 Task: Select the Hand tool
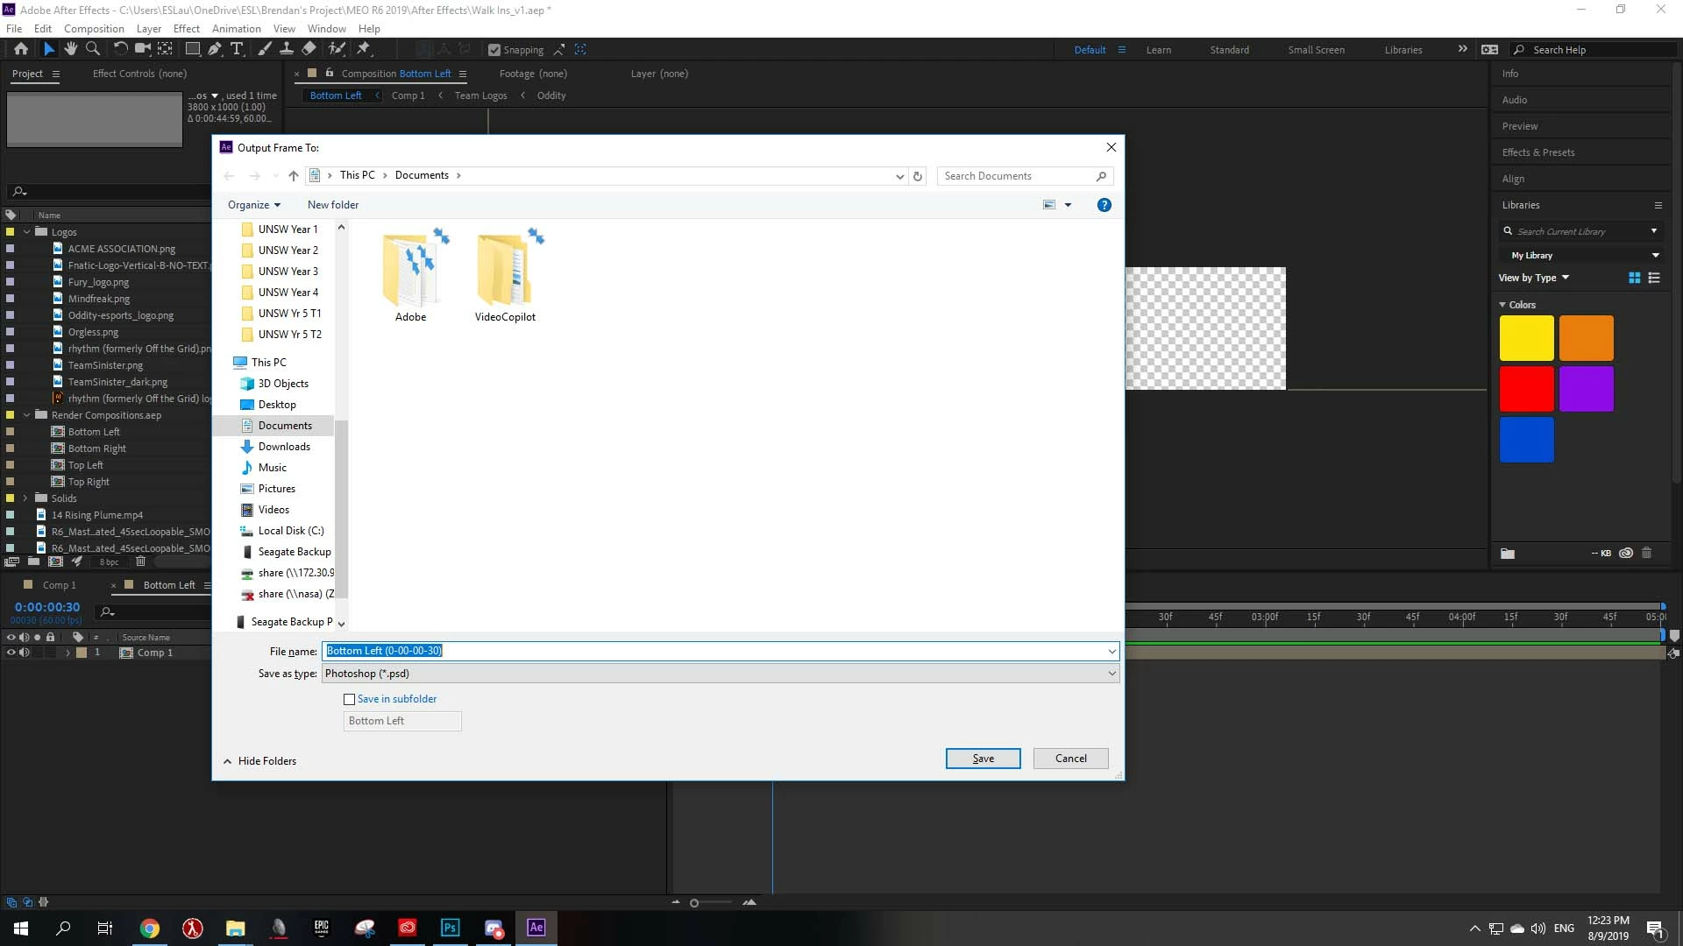(70, 49)
